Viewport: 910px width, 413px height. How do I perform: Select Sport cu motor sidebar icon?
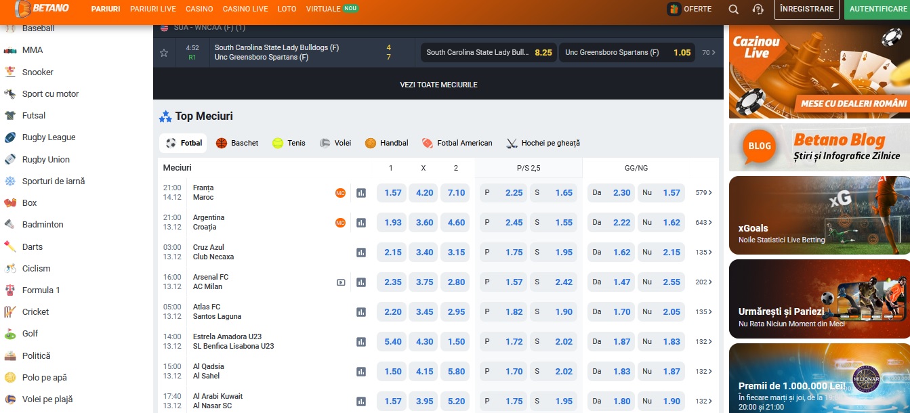(10, 93)
